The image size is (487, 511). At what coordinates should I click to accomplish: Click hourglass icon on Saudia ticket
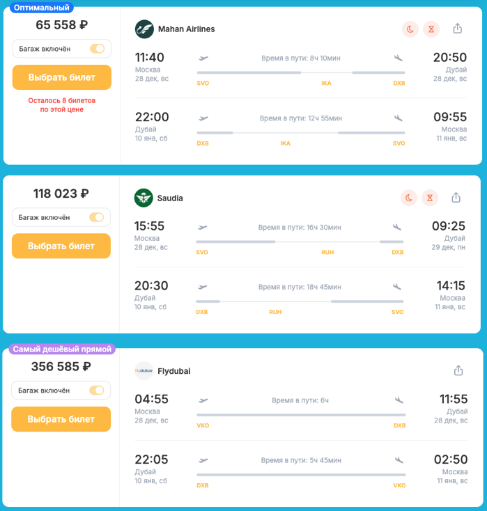point(430,198)
